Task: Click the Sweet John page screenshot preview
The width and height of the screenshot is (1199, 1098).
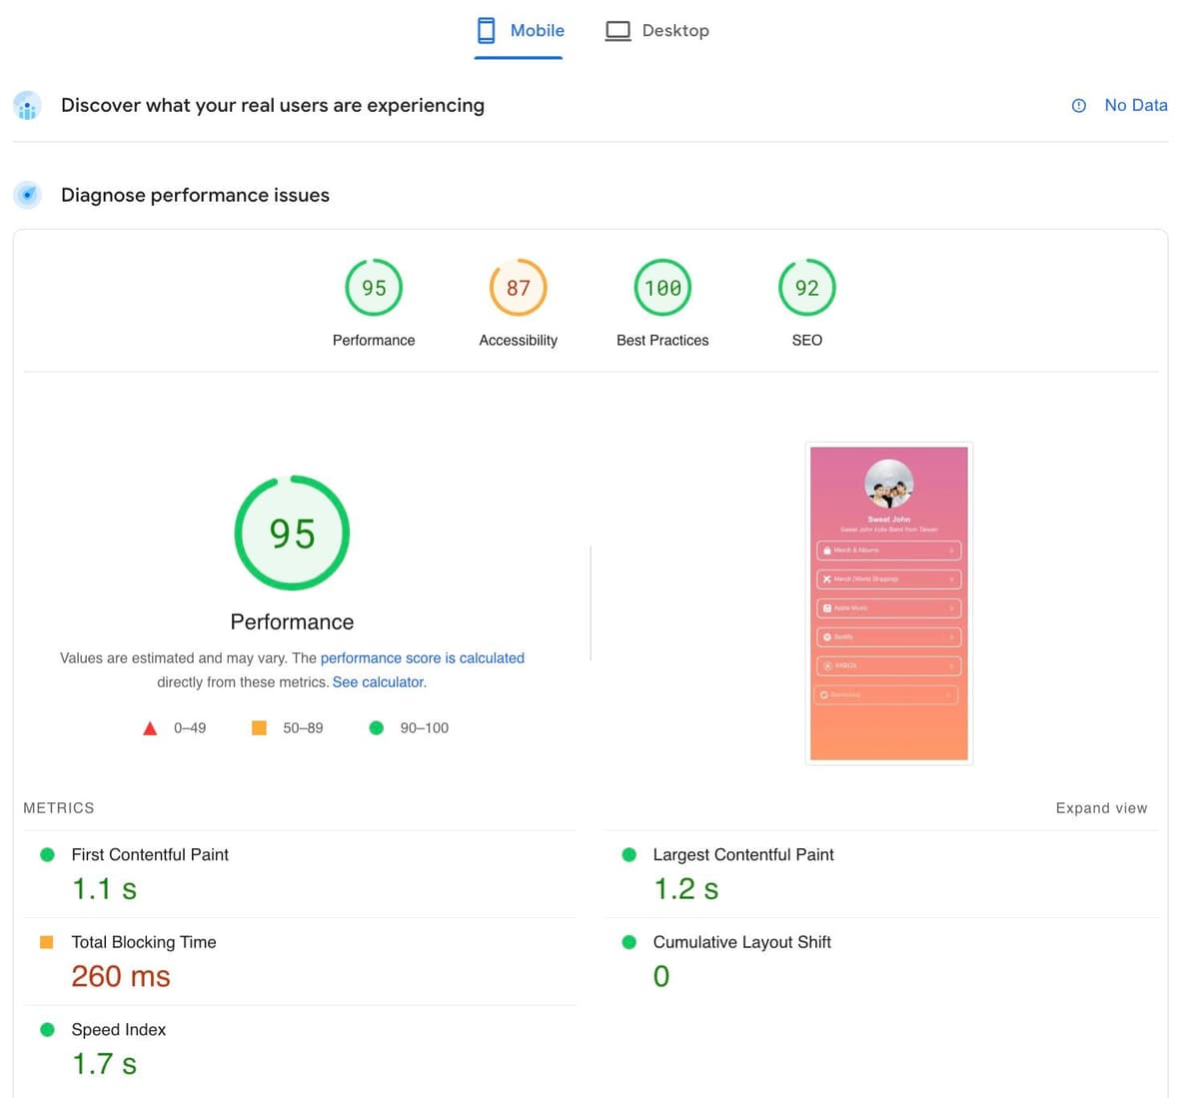Action: [888, 602]
